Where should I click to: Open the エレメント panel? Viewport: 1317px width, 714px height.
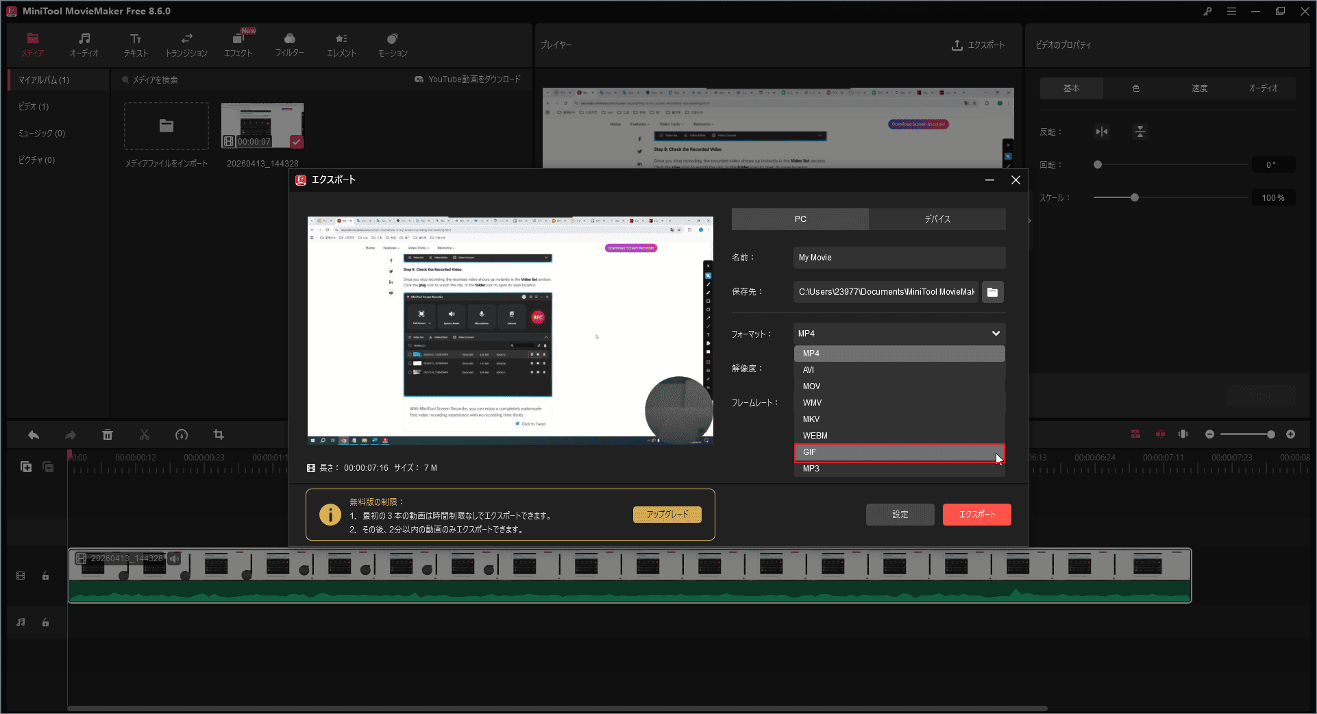click(x=341, y=44)
